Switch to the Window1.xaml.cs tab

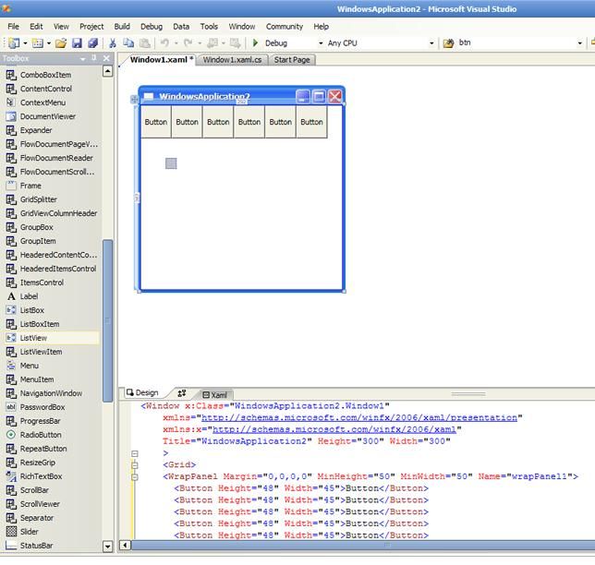pyautogui.click(x=232, y=60)
